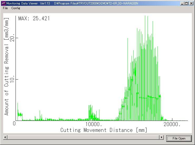
Task: Select the 20000. label on the distance axis
Action: pos(172,124)
